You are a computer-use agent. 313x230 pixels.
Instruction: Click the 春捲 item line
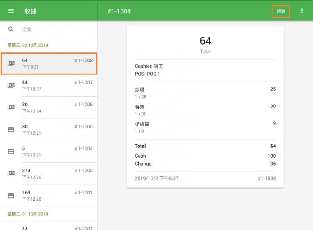pyautogui.click(x=205, y=110)
